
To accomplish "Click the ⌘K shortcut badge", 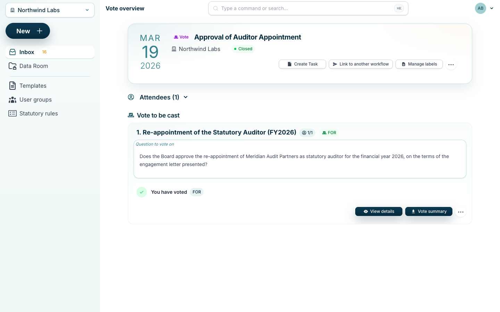I will 399,8.
